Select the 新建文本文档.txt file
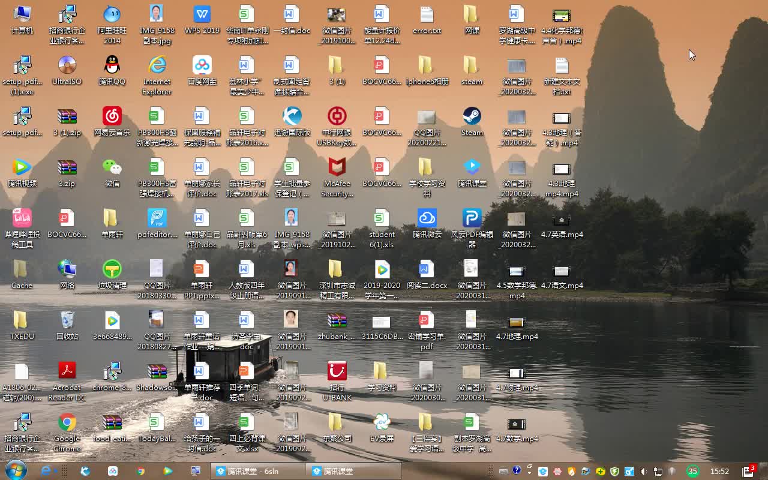The image size is (768, 480). point(562,76)
